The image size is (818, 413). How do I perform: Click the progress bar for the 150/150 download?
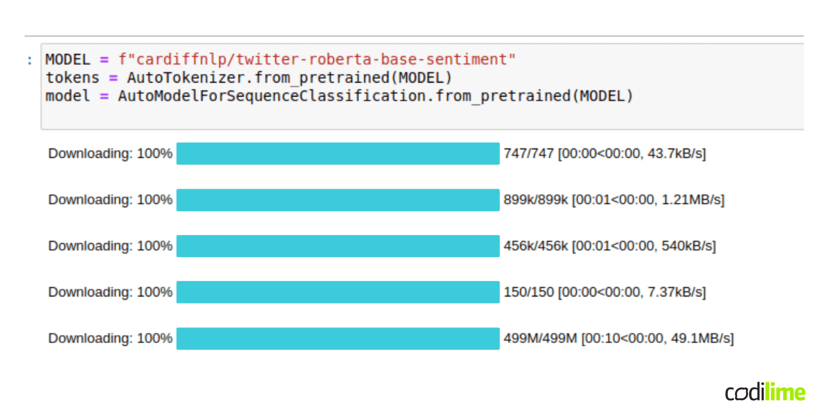click(338, 292)
